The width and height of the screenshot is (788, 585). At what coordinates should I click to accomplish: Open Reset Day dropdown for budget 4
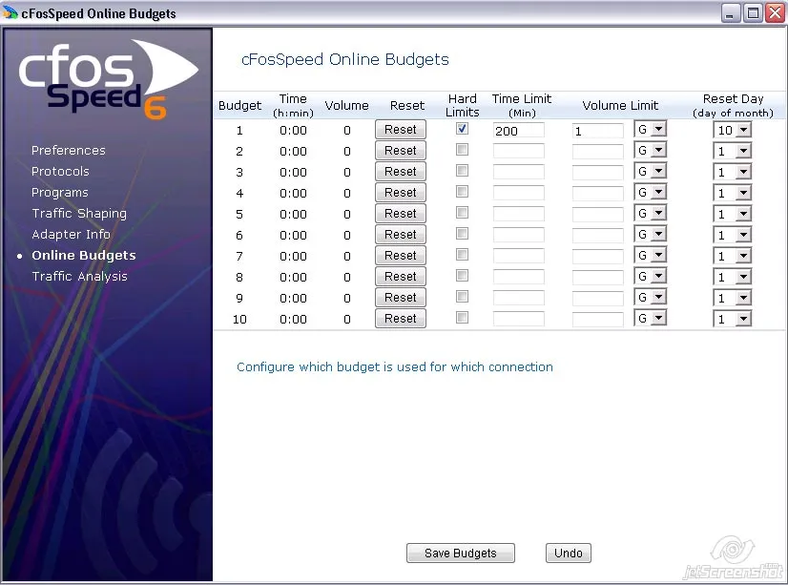pos(733,193)
